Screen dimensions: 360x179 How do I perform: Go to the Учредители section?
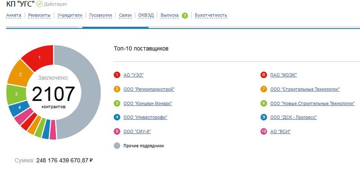click(70, 15)
